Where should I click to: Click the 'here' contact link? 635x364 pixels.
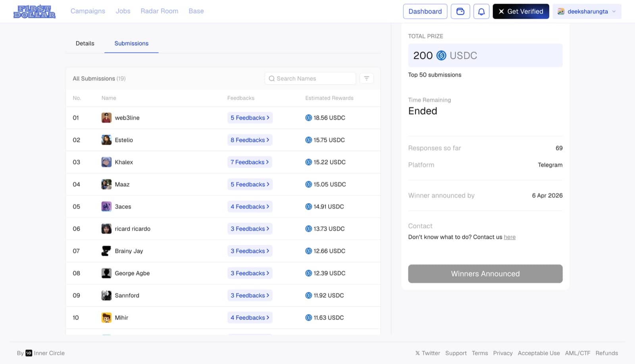pos(510,237)
